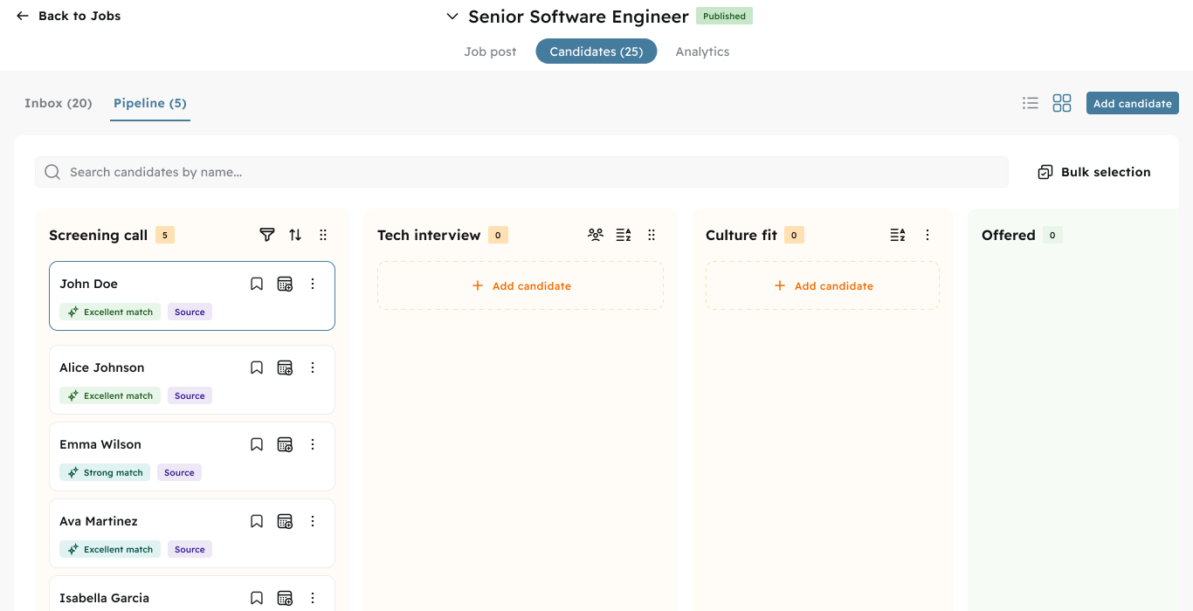
Task: Click the Source tag on Emma Wilson's card
Action: [179, 472]
